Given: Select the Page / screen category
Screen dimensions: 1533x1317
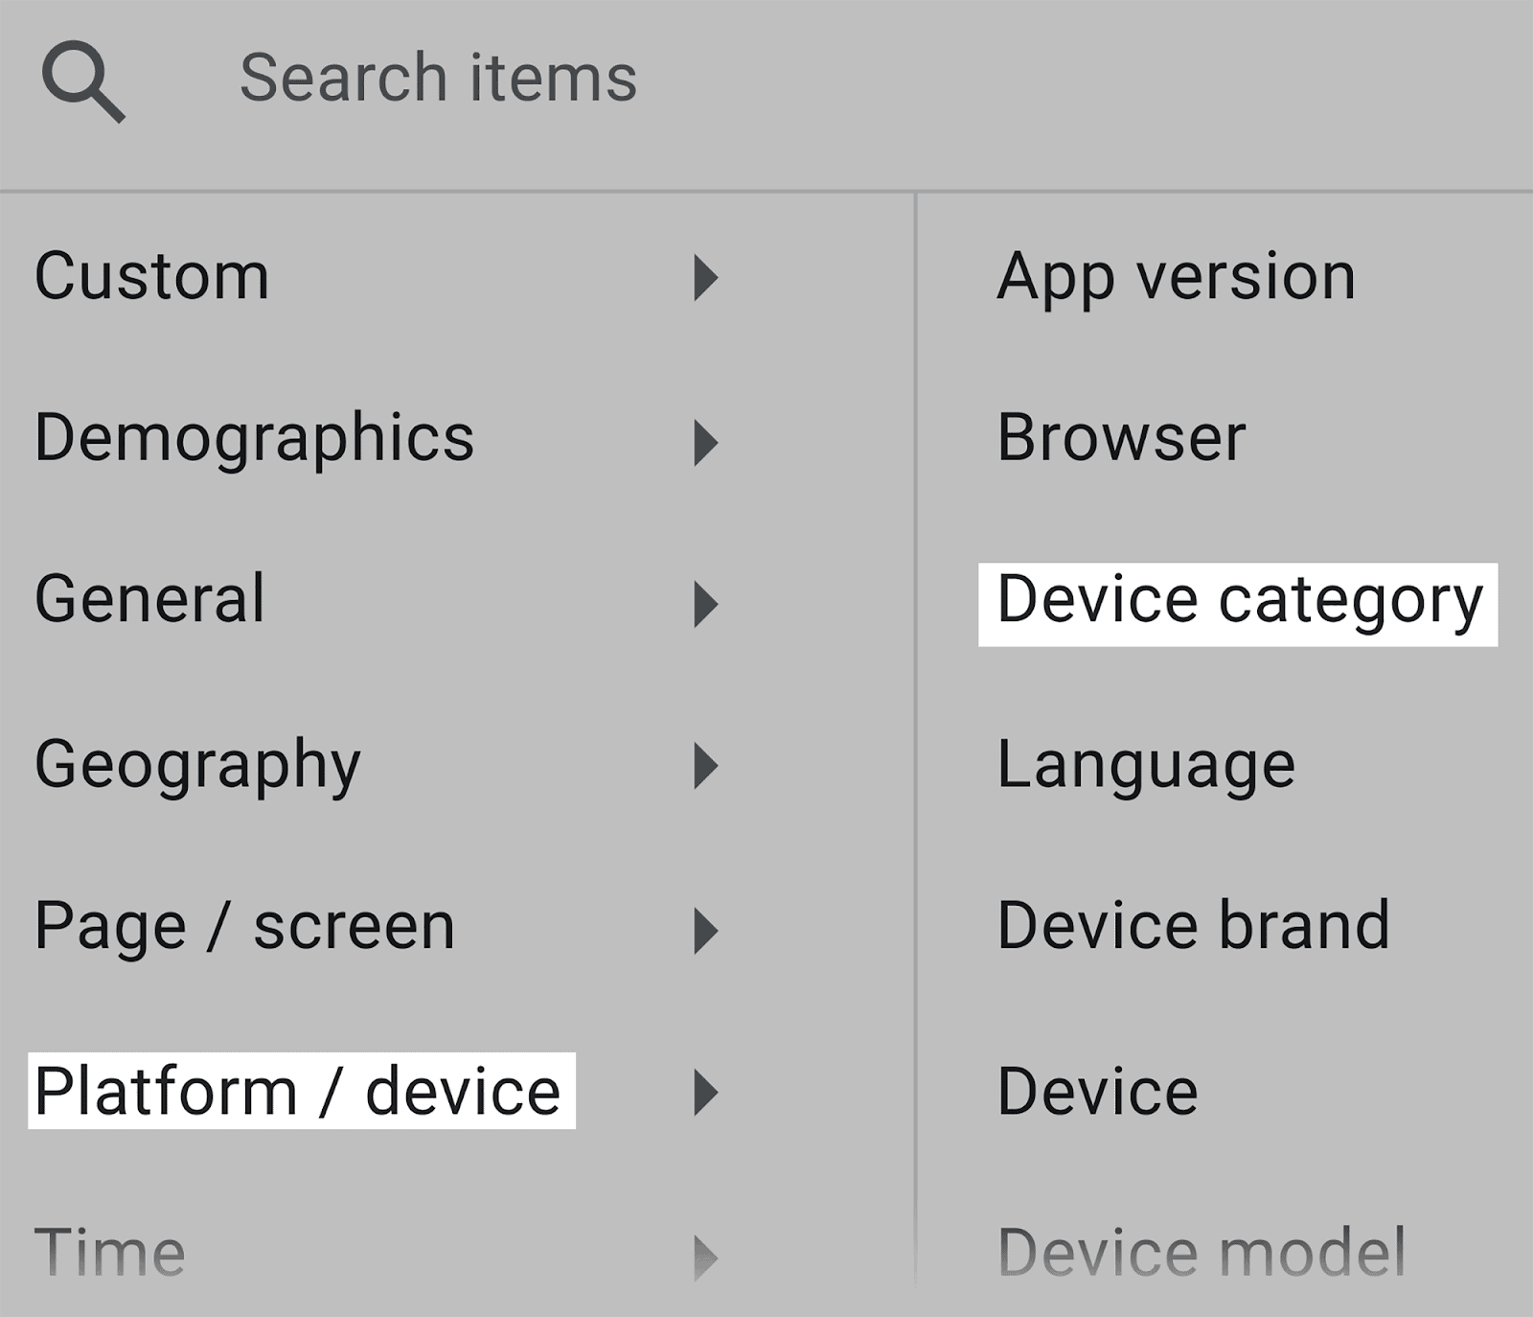Looking at the screenshot, I should (x=245, y=927).
